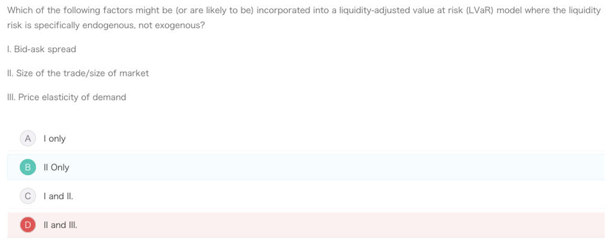Choose the "I and II." answer text

58,196
